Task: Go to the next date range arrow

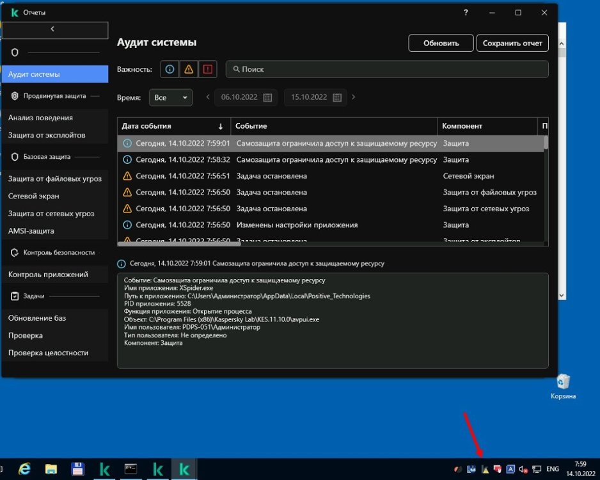Action: (353, 97)
